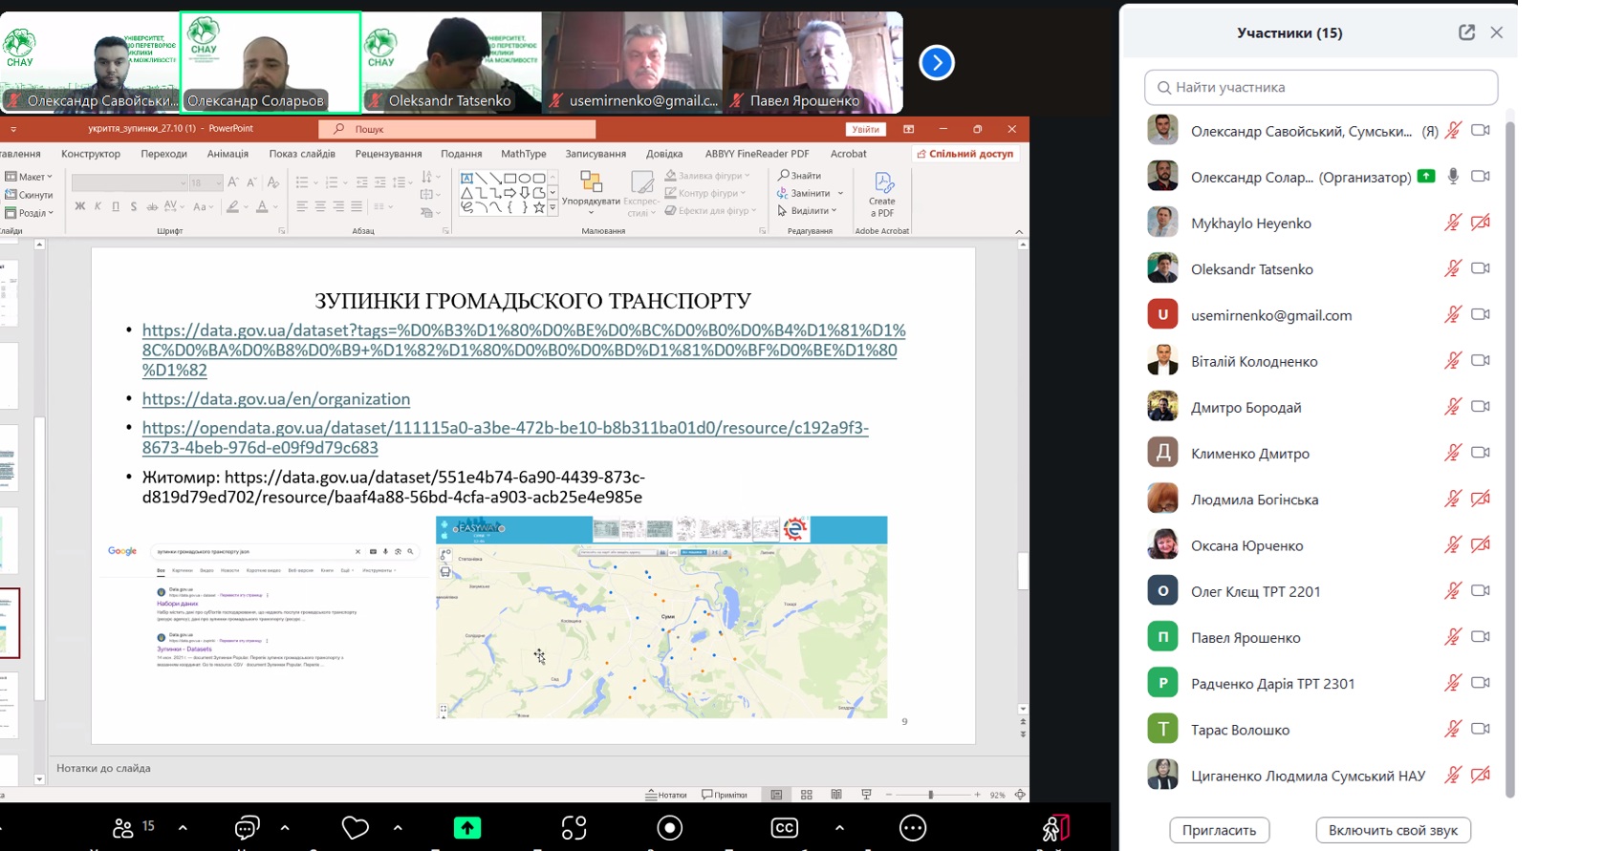
Task: Click the Найти участника search field
Action: tap(1321, 87)
